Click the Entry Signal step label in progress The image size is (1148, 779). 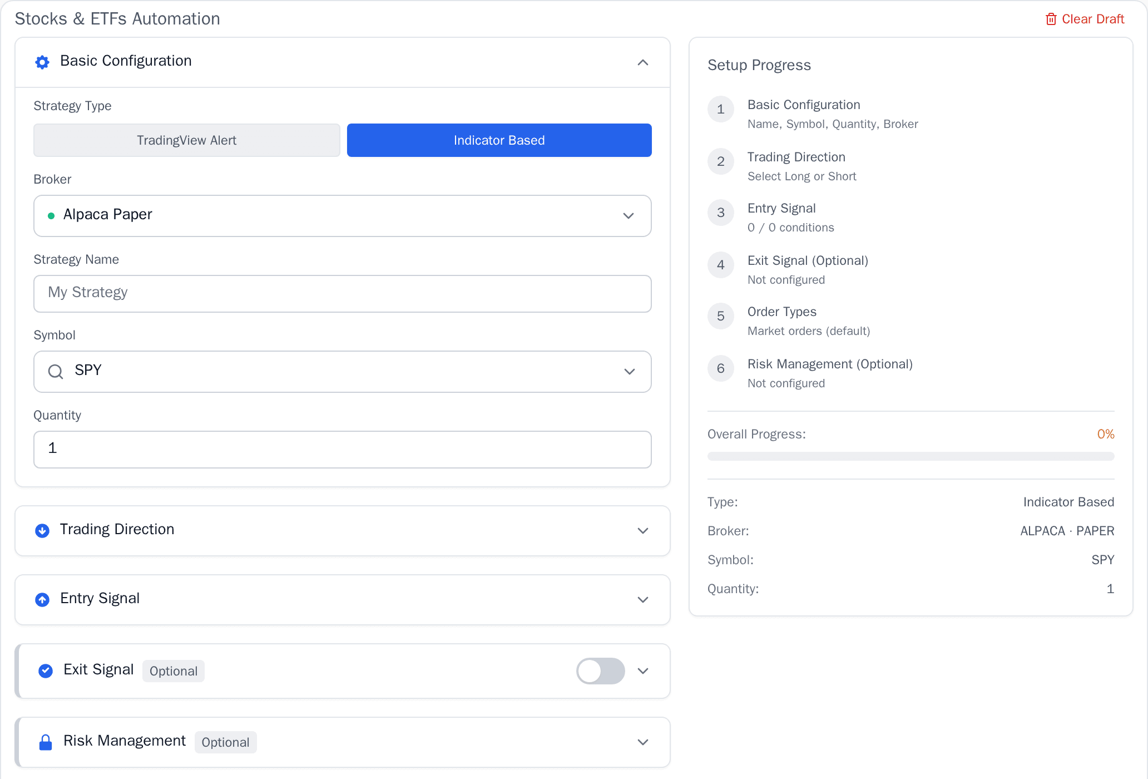(781, 208)
